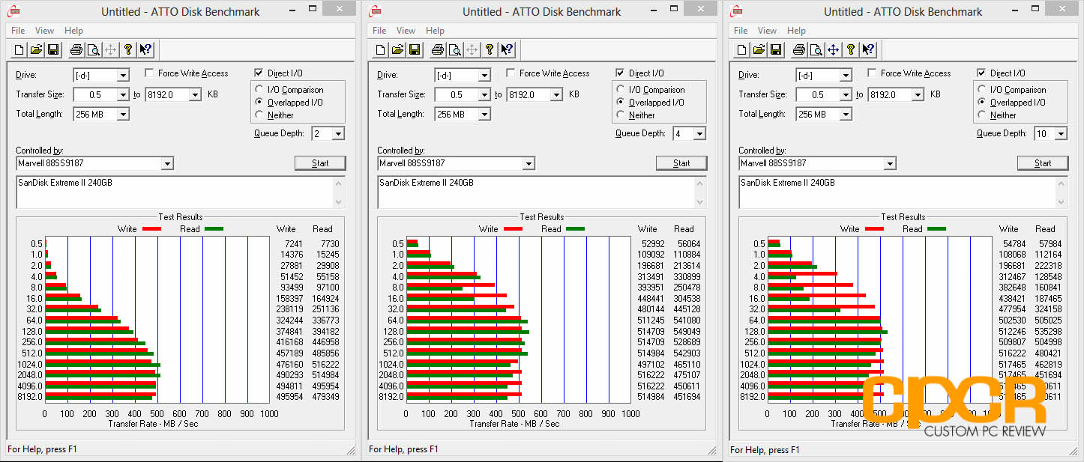Click write value 54784 in right results
The height and width of the screenshot is (462, 1084).
click(1014, 244)
